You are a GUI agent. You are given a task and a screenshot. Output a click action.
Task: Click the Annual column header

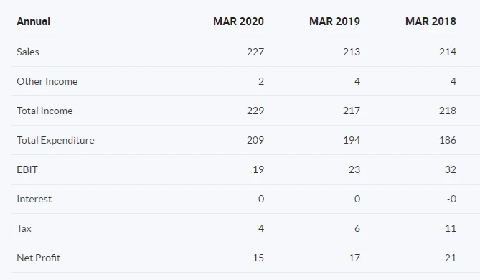[34, 22]
